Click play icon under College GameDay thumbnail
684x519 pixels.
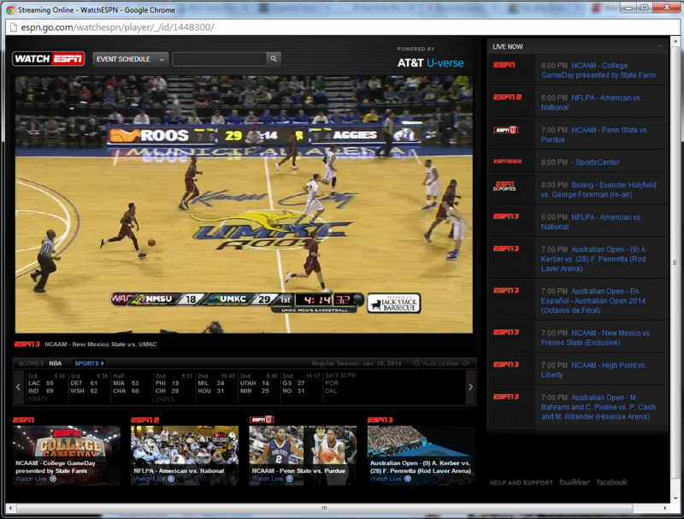point(53,479)
